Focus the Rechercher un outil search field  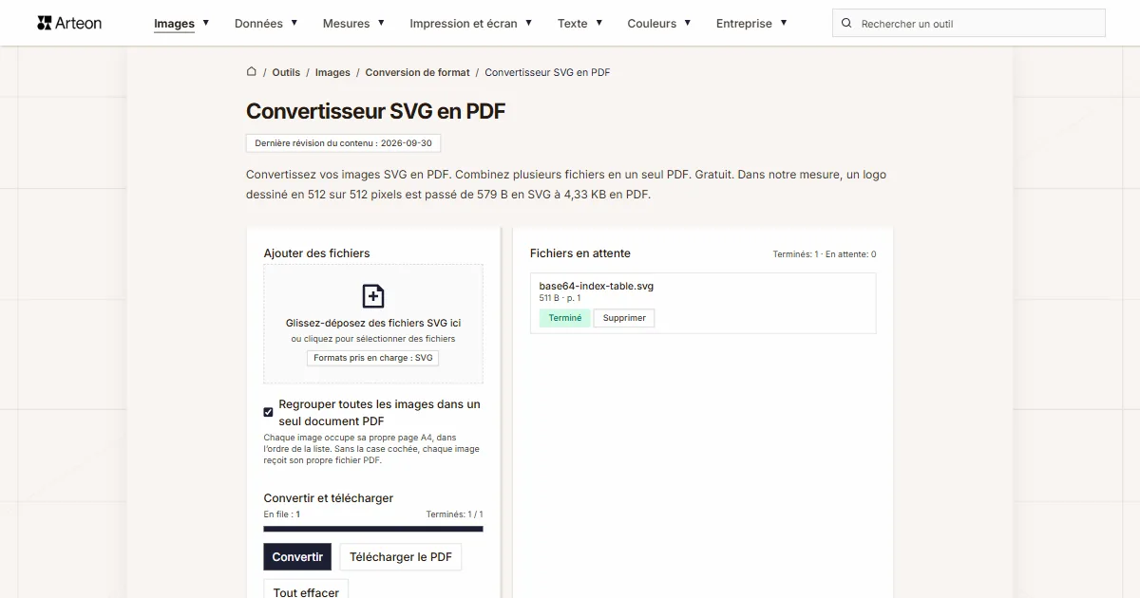(x=969, y=23)
